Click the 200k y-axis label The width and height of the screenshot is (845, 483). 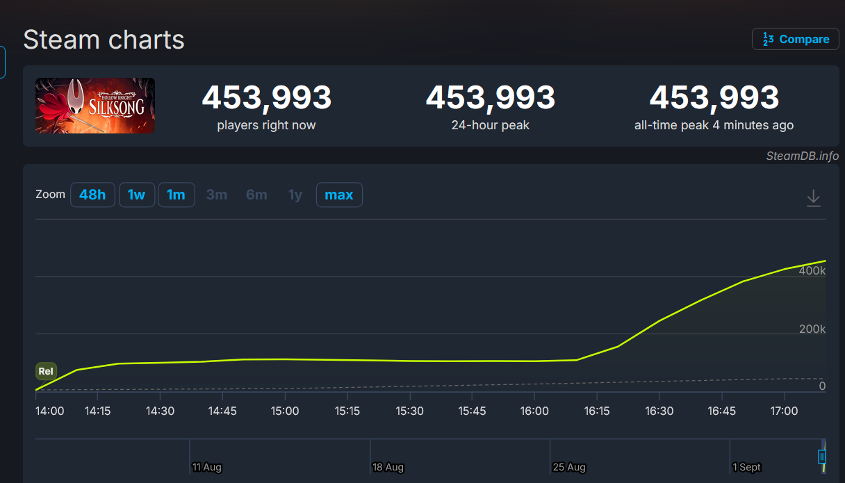click(x=812, y=329)
